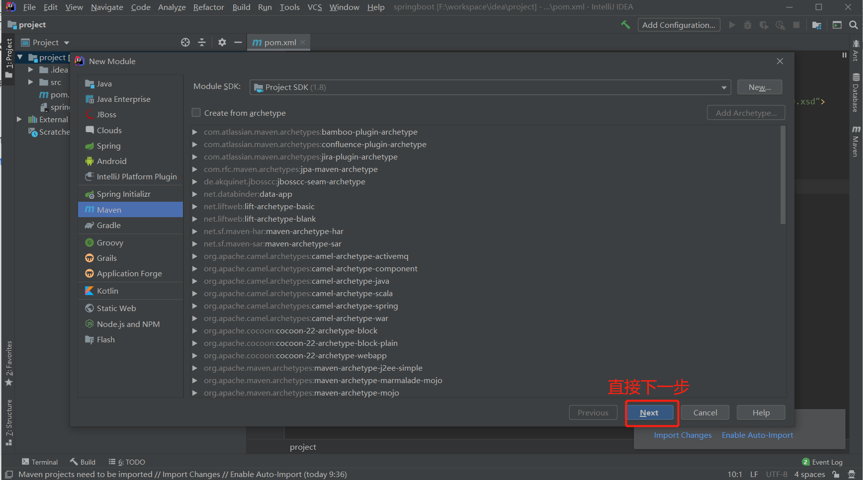Select Java module type

pos(130,83)
